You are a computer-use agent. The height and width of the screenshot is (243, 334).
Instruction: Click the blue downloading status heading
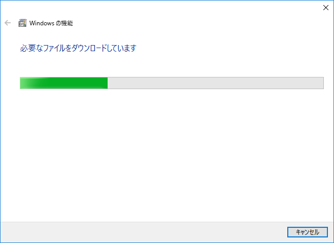click(78, 48)
